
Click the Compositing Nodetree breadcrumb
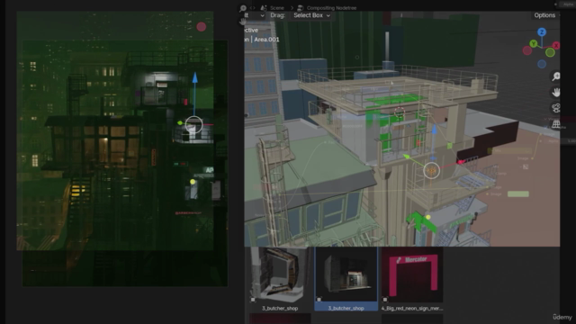click(331, 8)
